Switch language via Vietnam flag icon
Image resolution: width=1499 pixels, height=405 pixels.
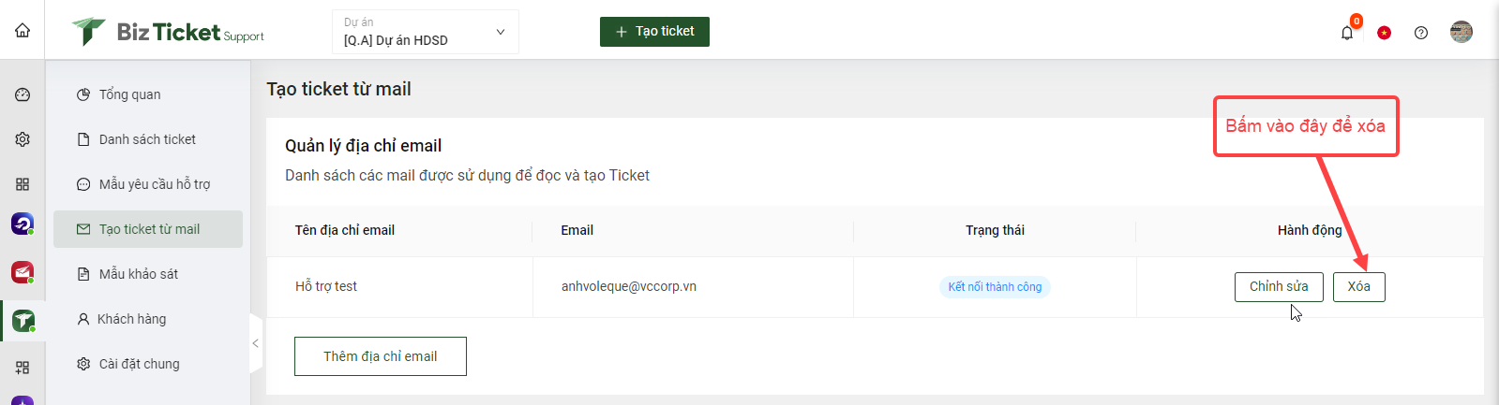point(1384,33)
